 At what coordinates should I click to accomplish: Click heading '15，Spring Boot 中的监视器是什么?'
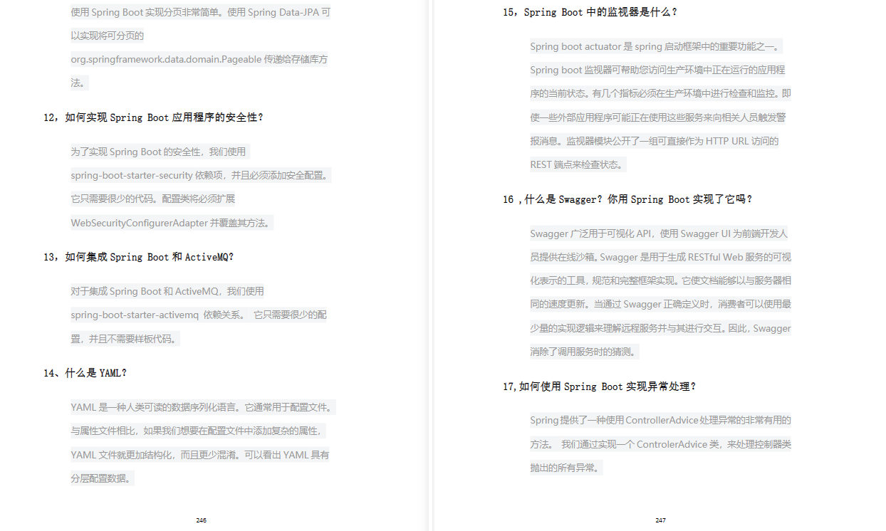(x=590, y=12)
